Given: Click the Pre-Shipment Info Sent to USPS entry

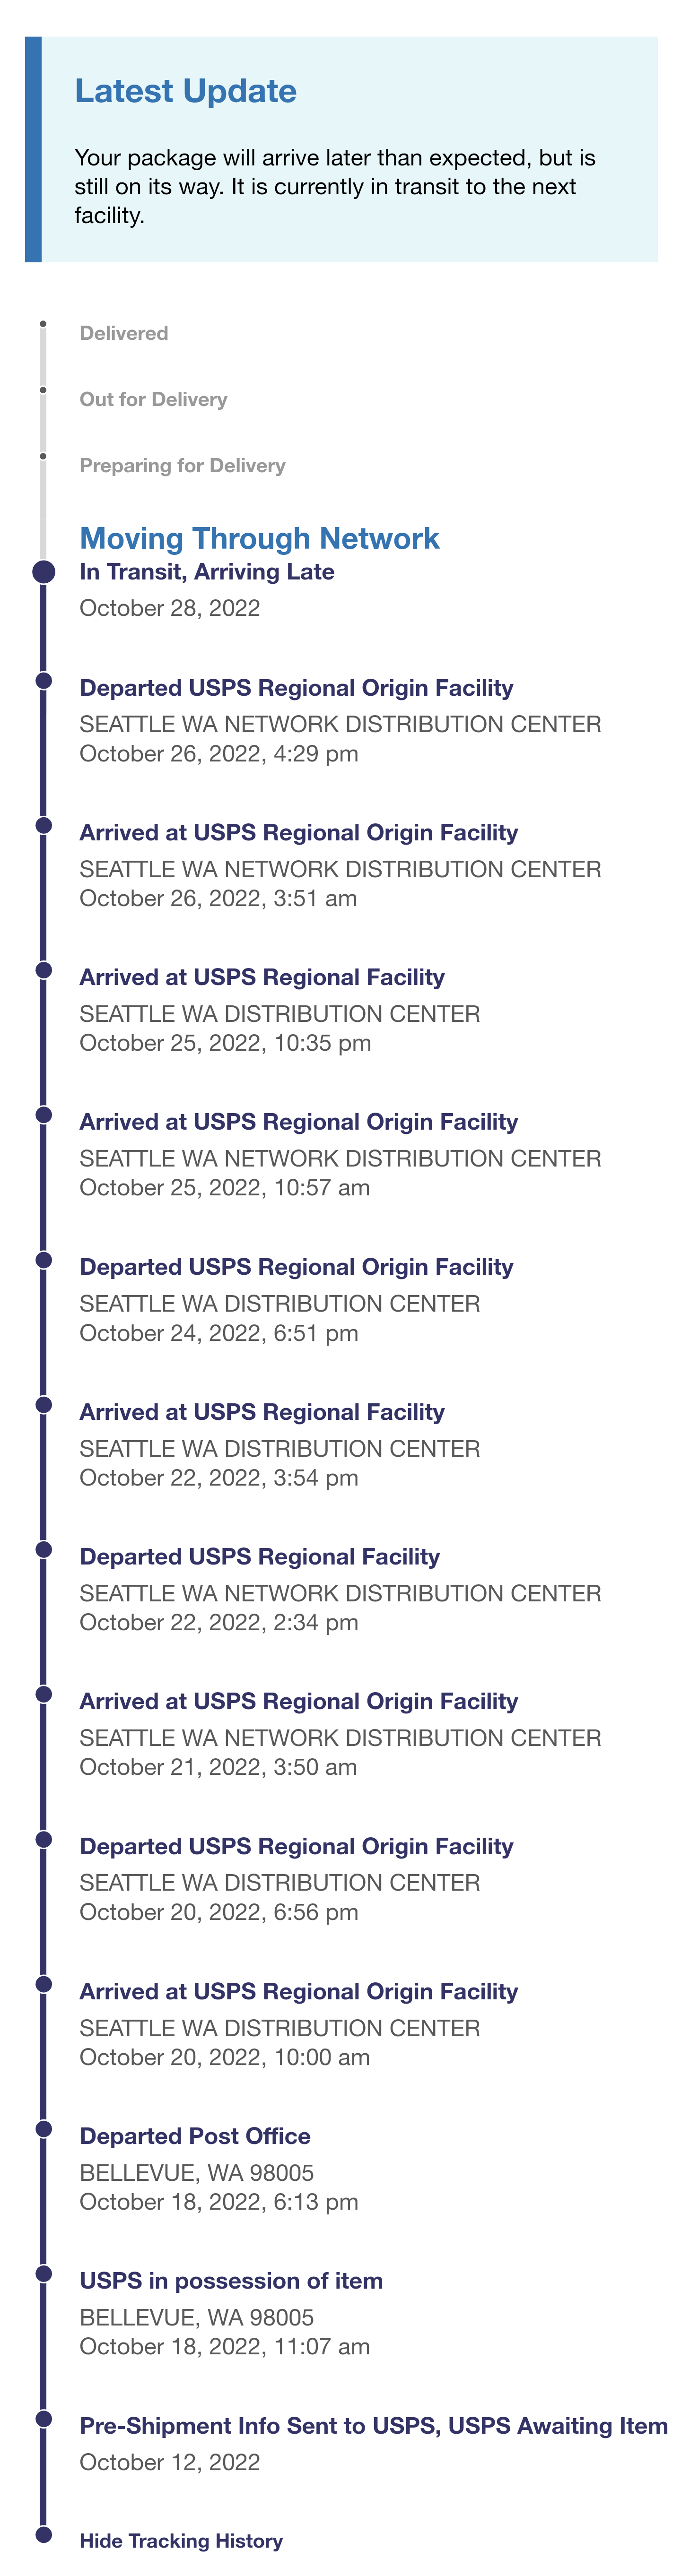Looking at the screenshot, I should (373, 2426).
